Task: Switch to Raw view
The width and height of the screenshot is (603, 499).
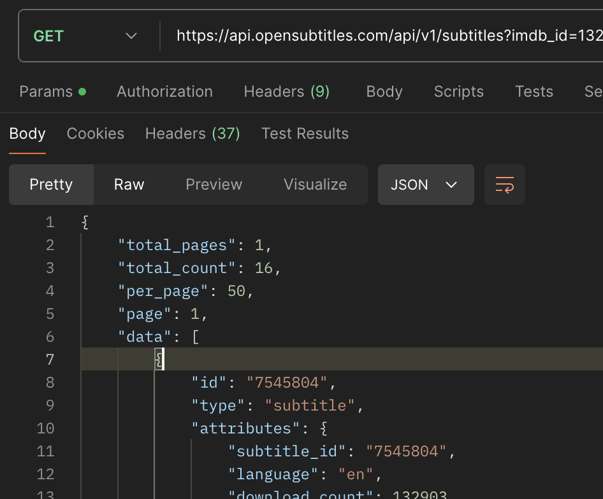Action: click(129, 185)
